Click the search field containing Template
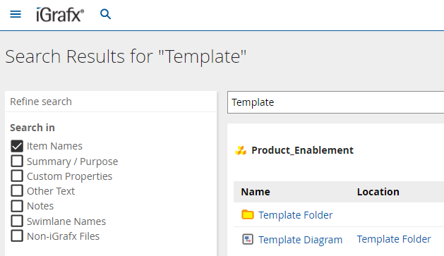Image resolution: width=444 pixels, height=256 pixels. 335,102
